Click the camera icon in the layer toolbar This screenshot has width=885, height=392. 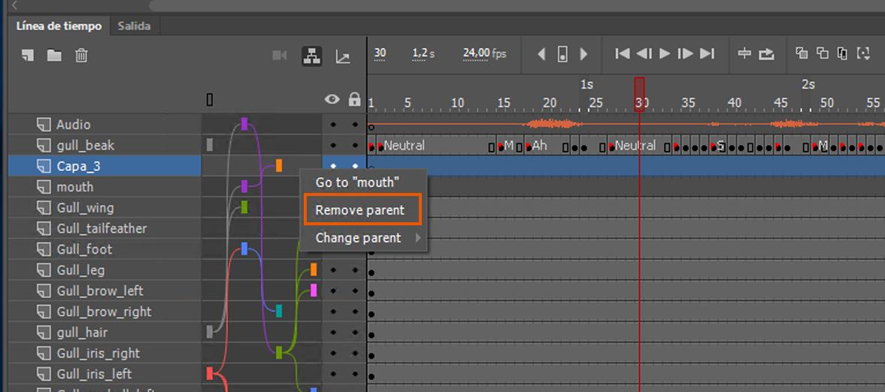[x=280, y=56]
